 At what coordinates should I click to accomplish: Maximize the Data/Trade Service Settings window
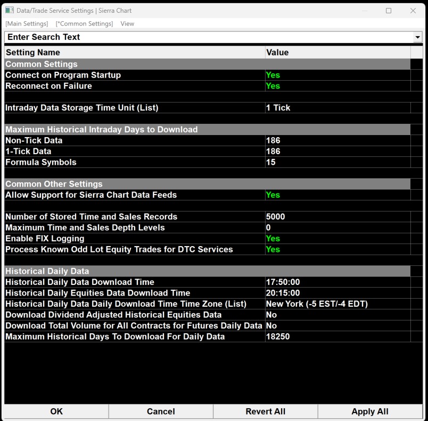389,11
